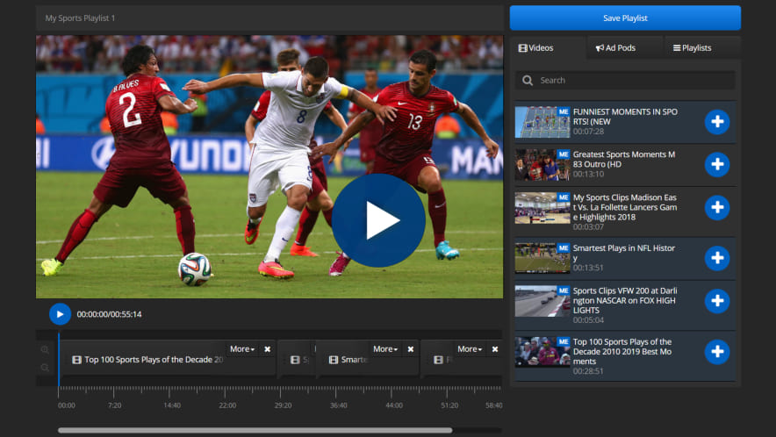Click the large play button on video preview

(378, 220)
